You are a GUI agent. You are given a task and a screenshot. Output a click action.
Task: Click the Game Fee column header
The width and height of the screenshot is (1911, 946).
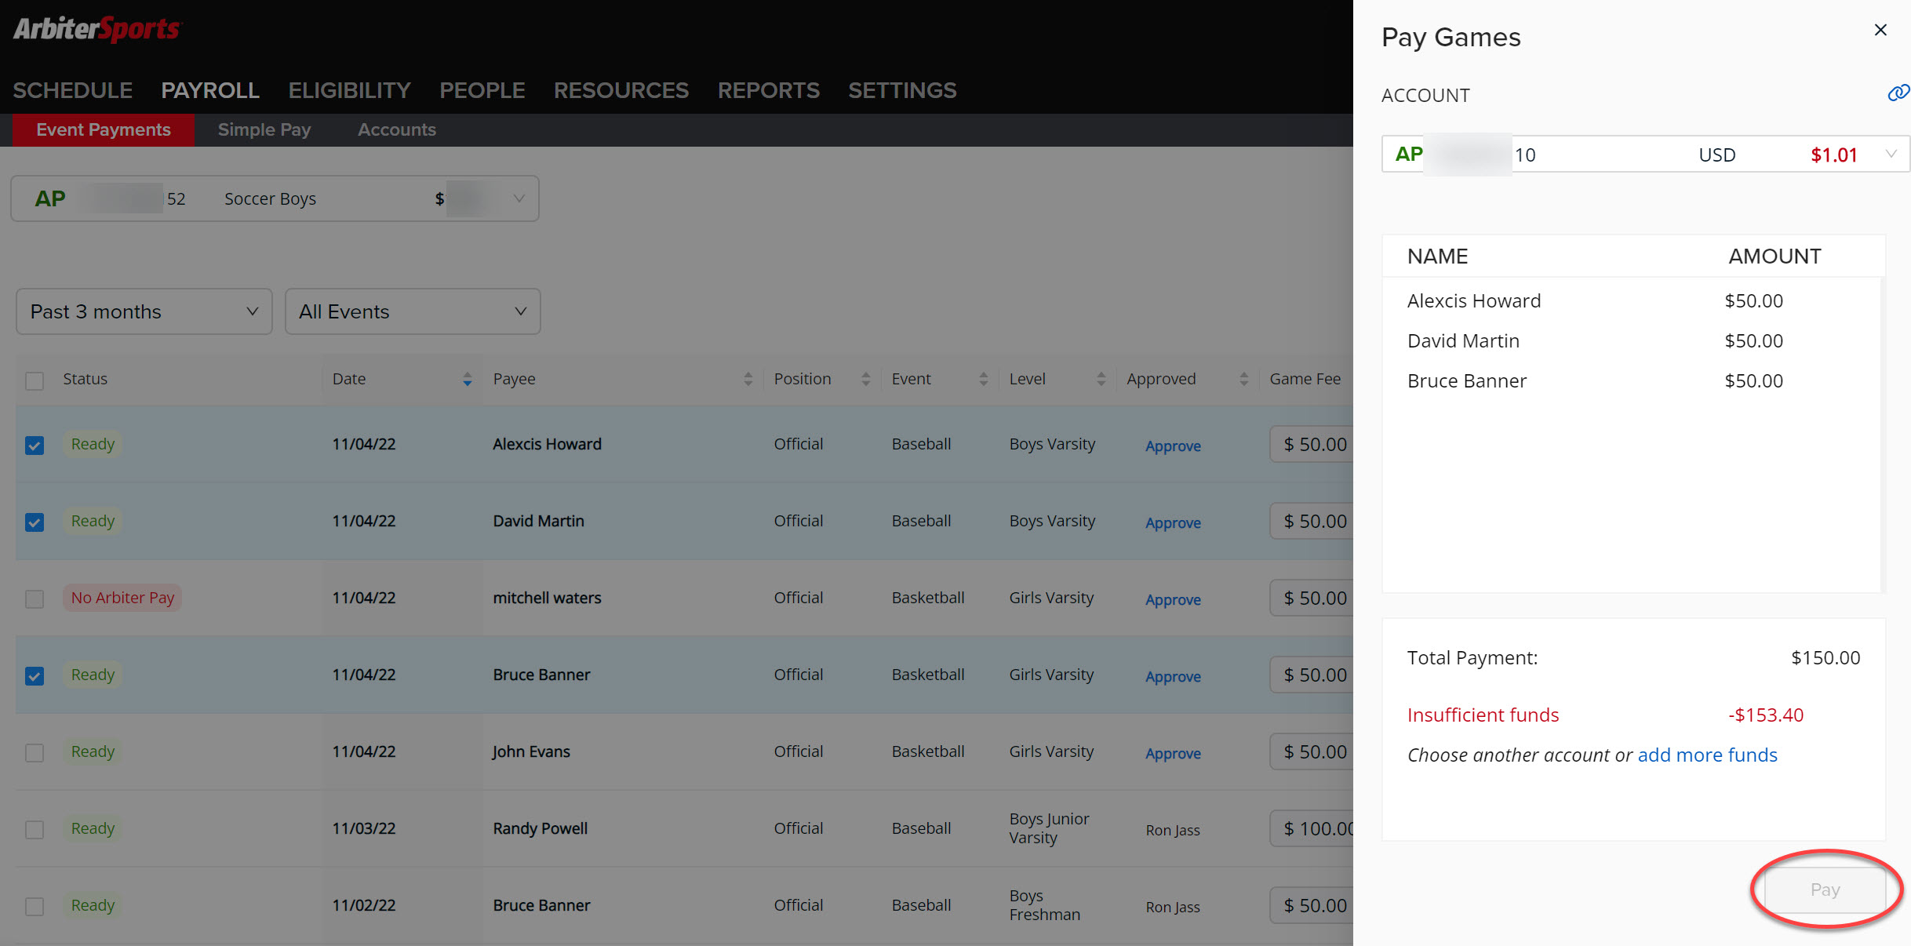[x=1305, y=379]
